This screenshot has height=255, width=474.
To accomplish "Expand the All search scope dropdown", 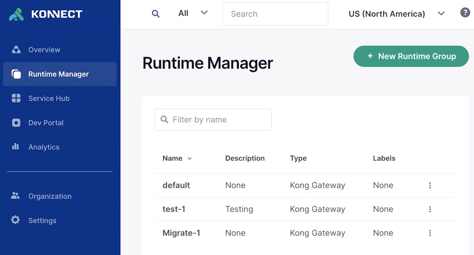I will point(193,13).
